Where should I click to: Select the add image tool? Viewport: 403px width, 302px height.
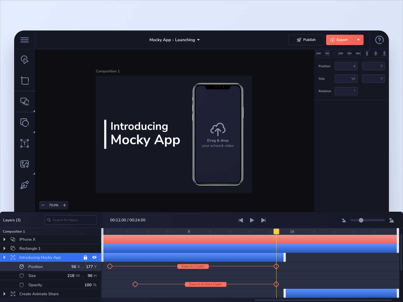point(24,164)
